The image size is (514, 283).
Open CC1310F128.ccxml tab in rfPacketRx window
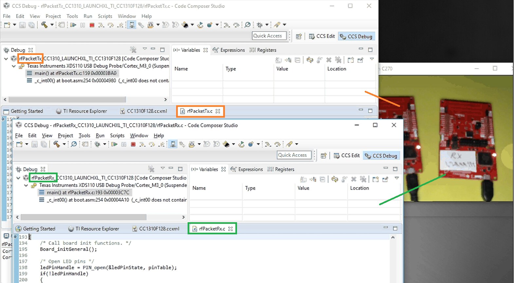click(x=156, y=229)
